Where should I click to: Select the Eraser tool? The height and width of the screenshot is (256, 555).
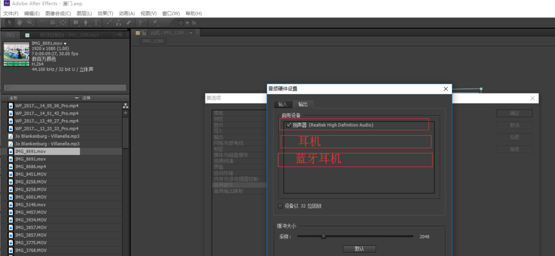pos(128,23)
